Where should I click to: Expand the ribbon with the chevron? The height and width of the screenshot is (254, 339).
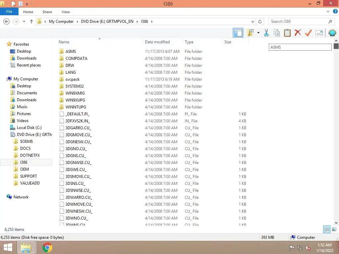pyautogui.click(x=328, y=12)
